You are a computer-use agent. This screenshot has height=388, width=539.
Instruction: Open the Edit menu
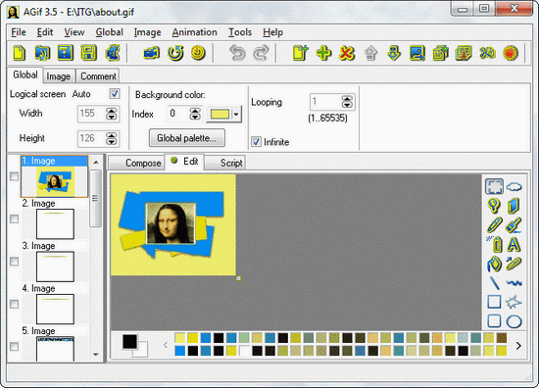coord(45,32)
